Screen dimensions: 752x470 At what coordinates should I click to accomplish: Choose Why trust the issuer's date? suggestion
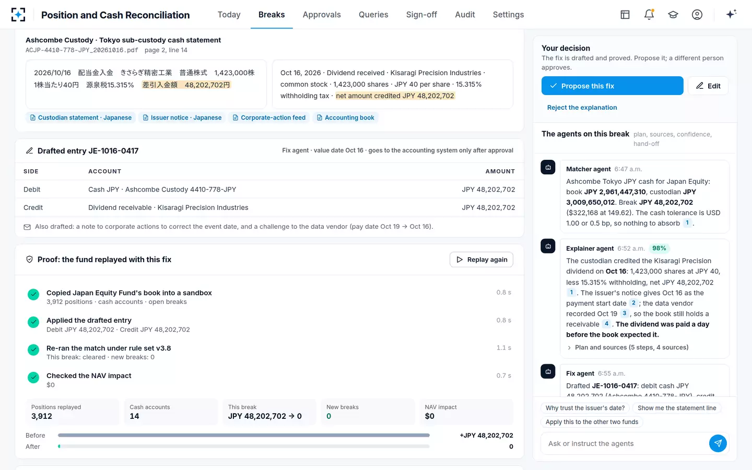(585, 408)
